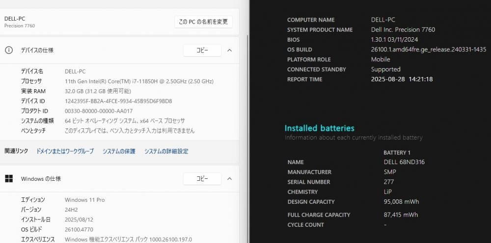Collapse the Windows specifications section
The image size is (491, 243).
[229, 179]
